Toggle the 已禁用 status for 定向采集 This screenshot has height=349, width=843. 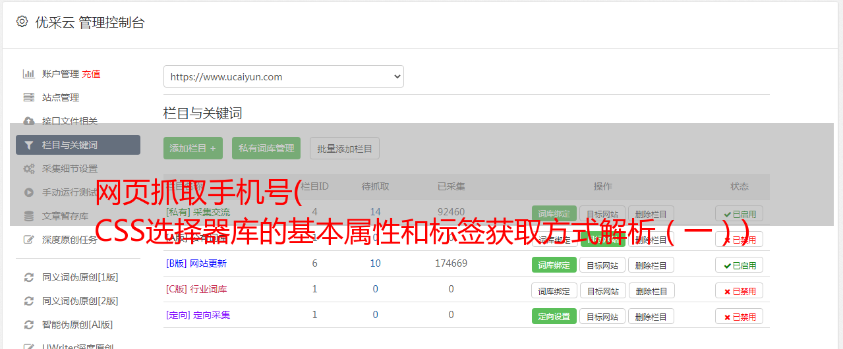tap(740, 316)
